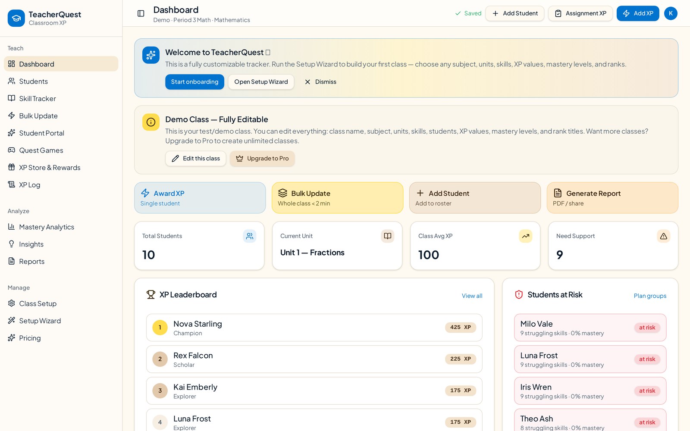The height and width of the screenshot is (431, 690).
Task: Click rank 2 badge for Rex Falcon
Action: click(160, 359)
